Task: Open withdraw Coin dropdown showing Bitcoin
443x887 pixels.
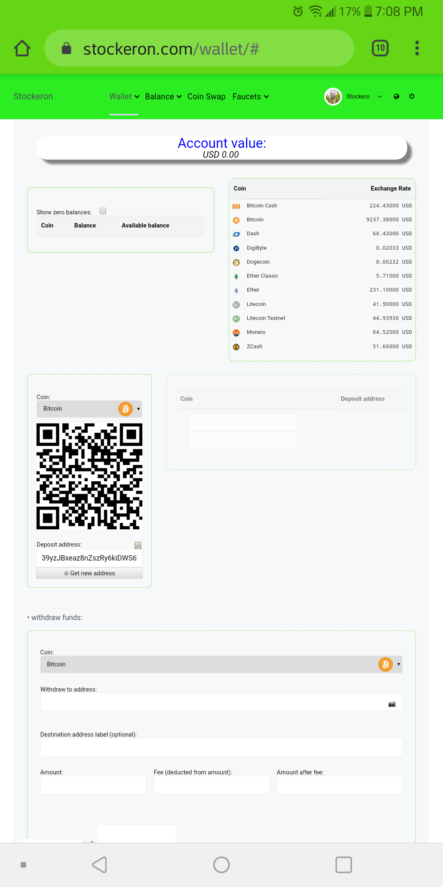Action: coord(221,664)
